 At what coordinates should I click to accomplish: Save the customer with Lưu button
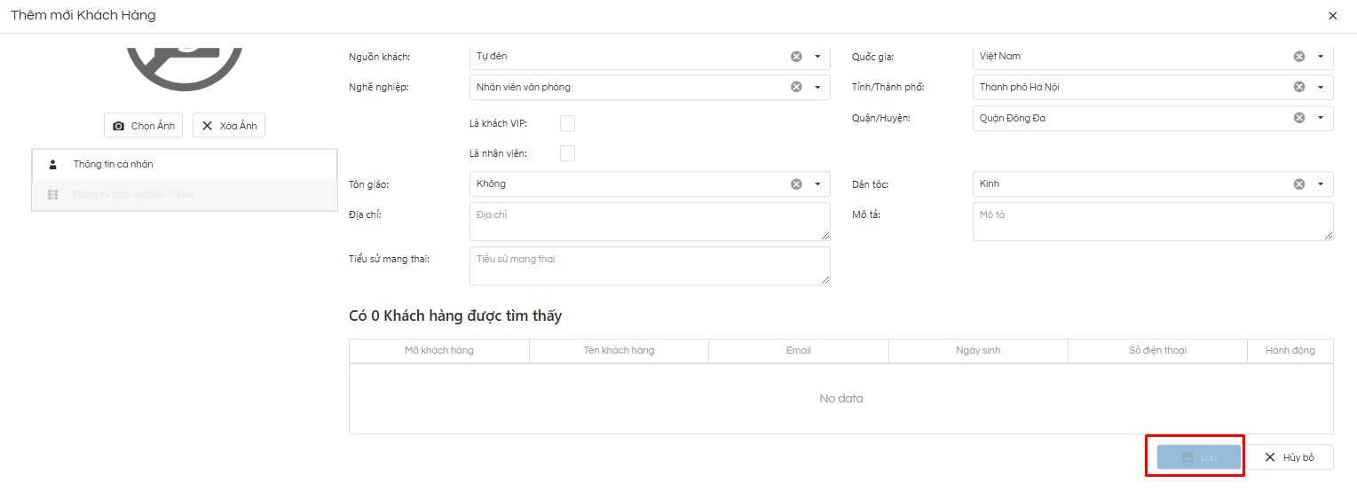tap(1198, 457)
